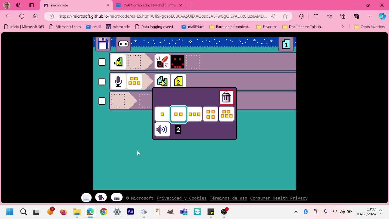
Task: Go back to the previous page
Action: (9, 16)
